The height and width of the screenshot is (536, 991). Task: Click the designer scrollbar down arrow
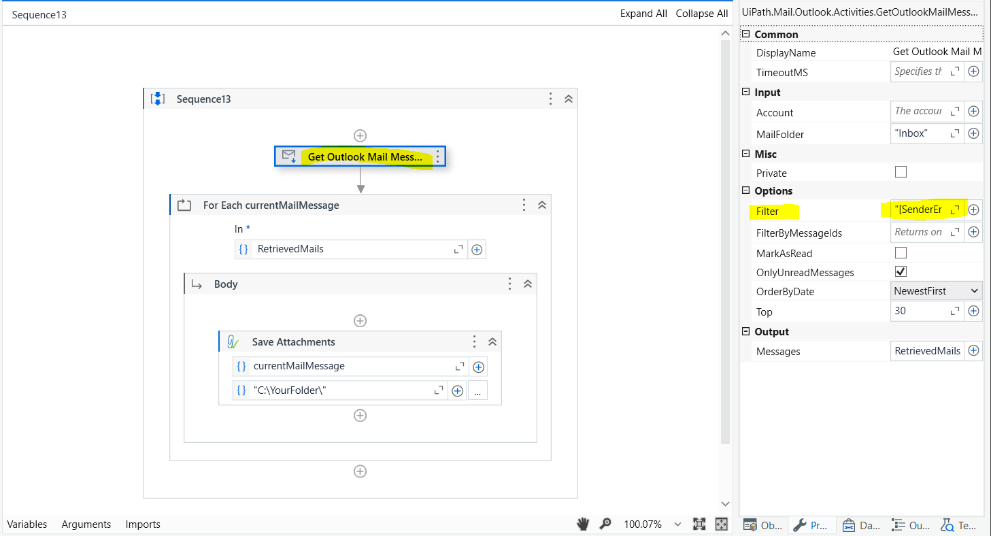tap(725, 504)
